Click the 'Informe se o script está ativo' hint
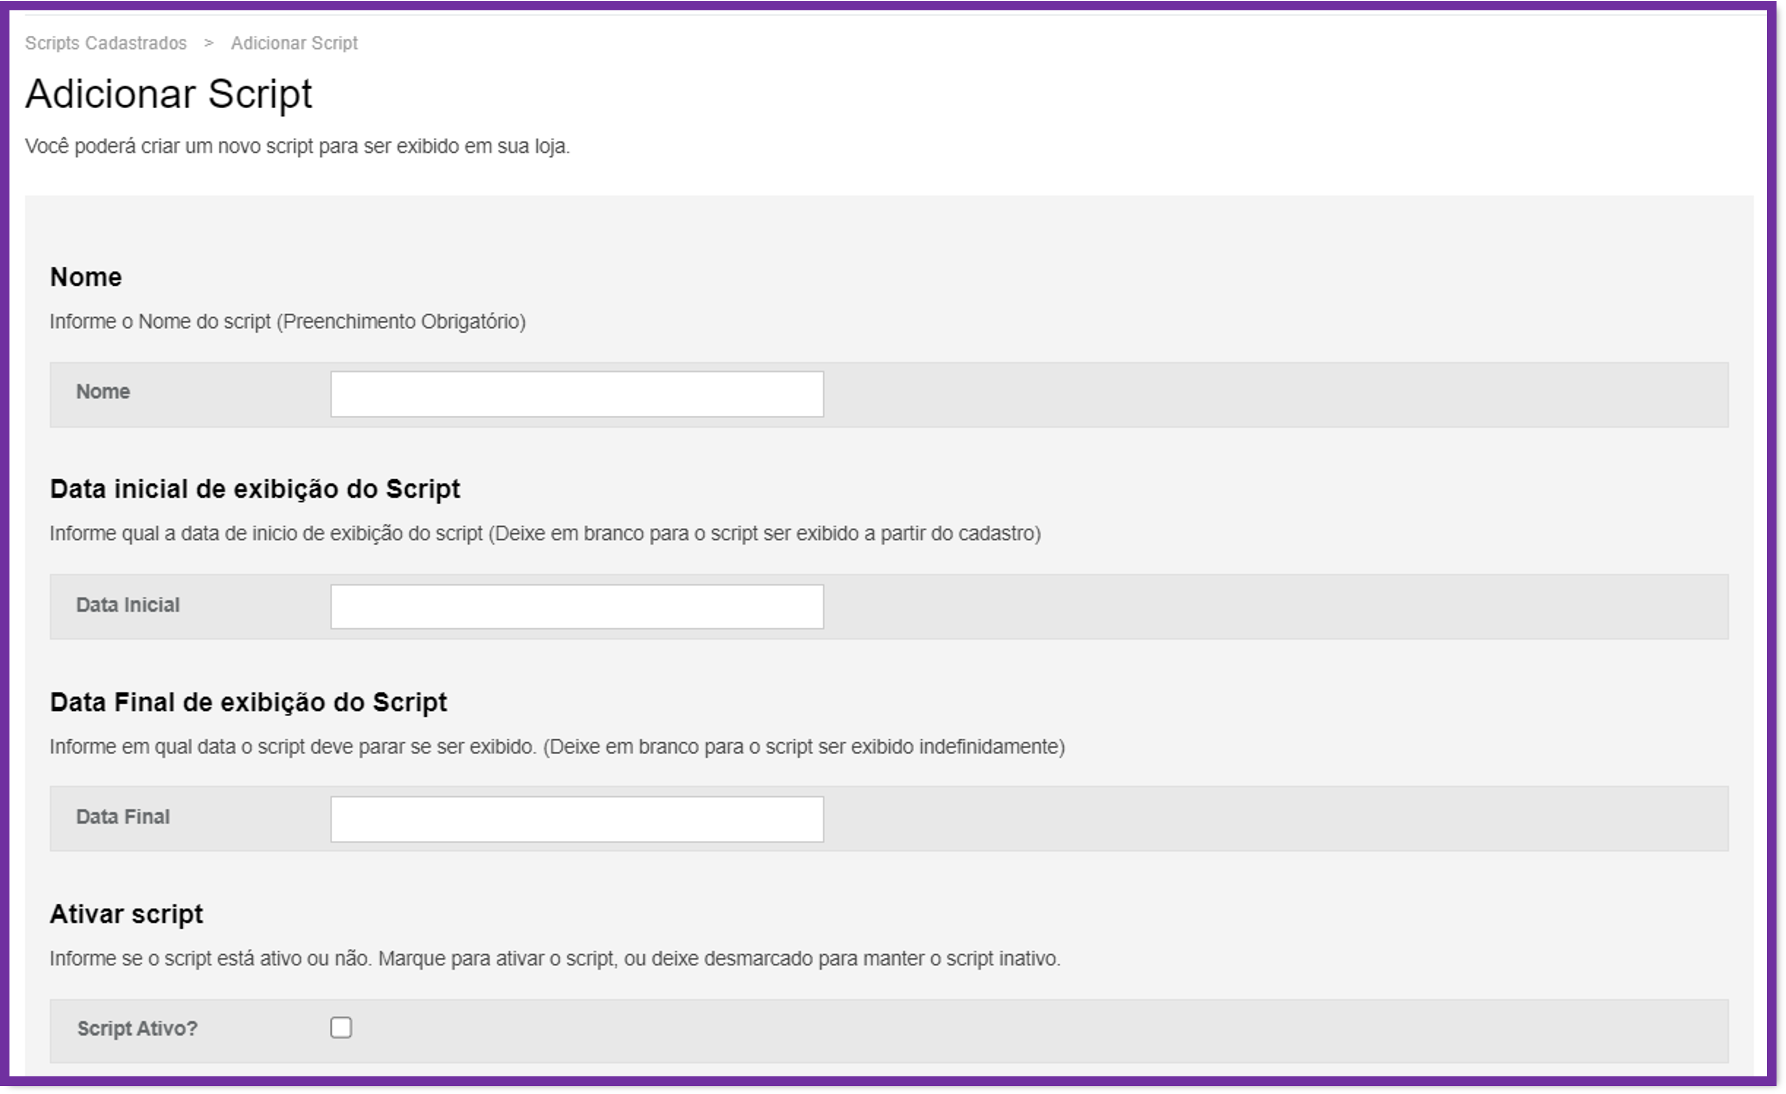 click(x=555, y=959)
